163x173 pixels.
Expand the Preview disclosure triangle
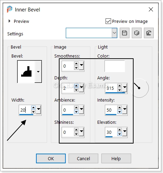9,21
